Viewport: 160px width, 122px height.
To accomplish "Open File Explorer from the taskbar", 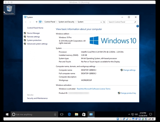I will (76, 114).
